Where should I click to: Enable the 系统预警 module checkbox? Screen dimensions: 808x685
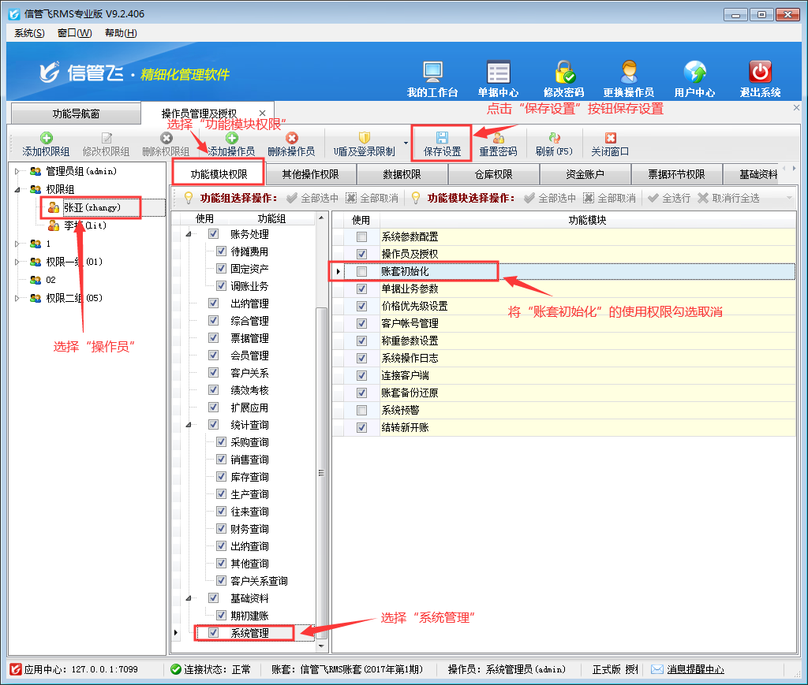tap(361, 411)
